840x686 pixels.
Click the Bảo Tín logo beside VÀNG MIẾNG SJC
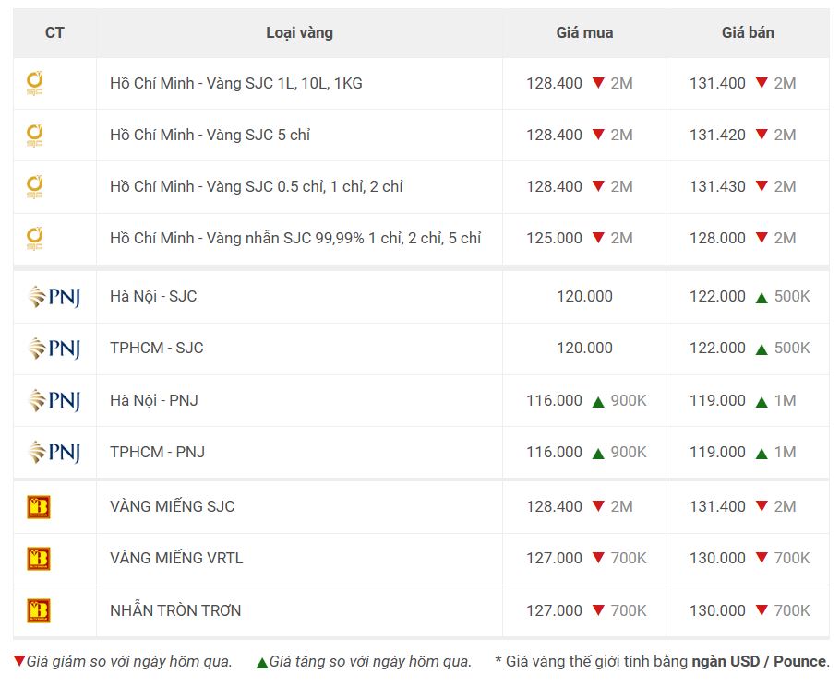tap(39, 507)
